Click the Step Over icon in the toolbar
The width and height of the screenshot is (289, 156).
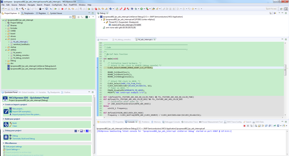point(73,9)
